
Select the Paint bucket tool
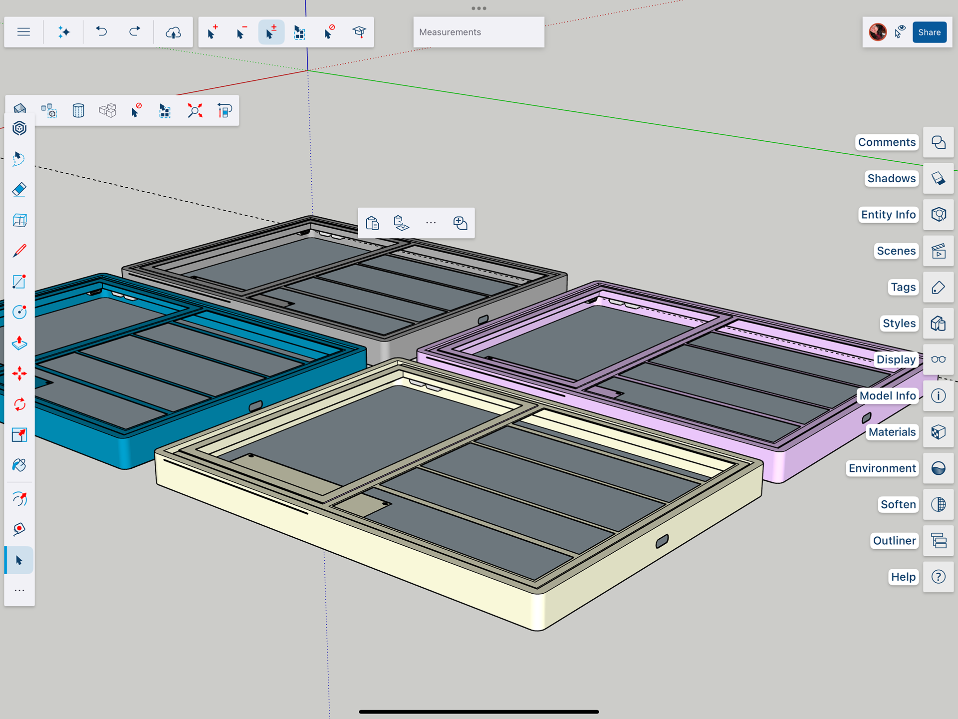19,465
